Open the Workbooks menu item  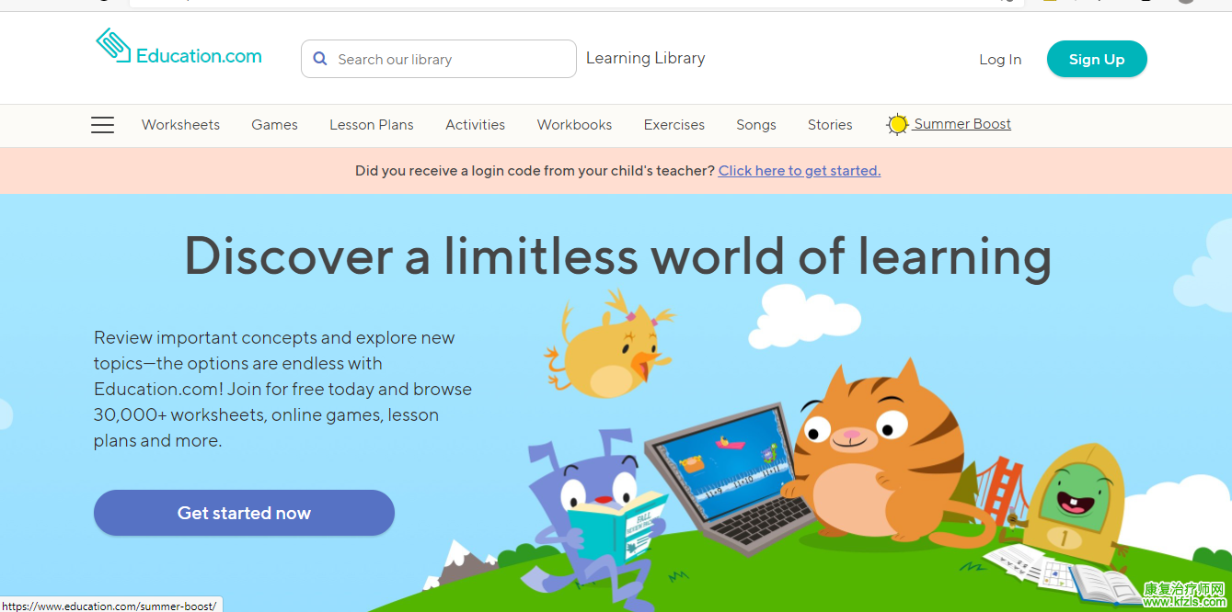[574, 125]
